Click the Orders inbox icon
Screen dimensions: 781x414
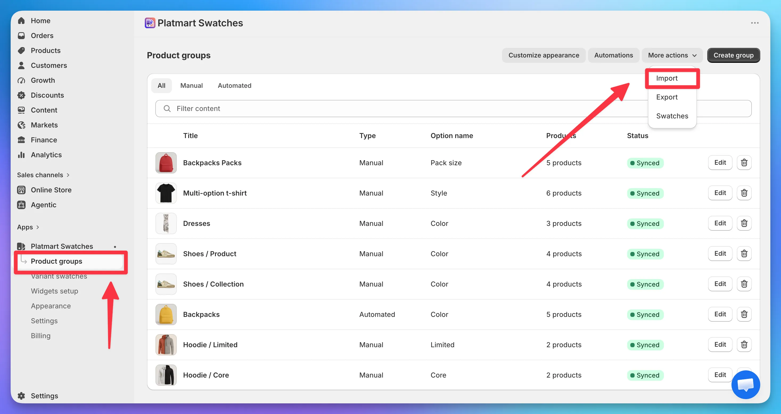coord(21,35)
